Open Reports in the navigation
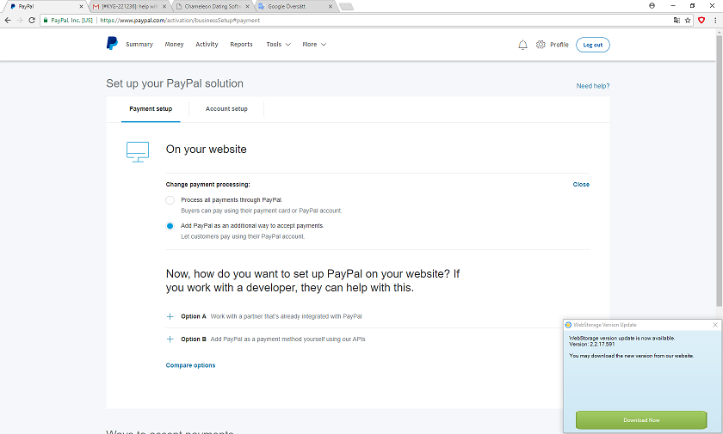Image resolution: width=723 pixels, height=434 pixels. click(241, 44)
